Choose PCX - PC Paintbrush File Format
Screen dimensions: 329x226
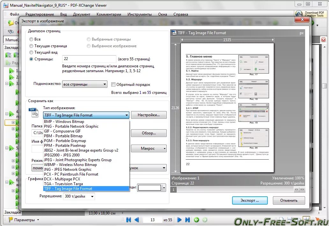(x=86, y=174)
